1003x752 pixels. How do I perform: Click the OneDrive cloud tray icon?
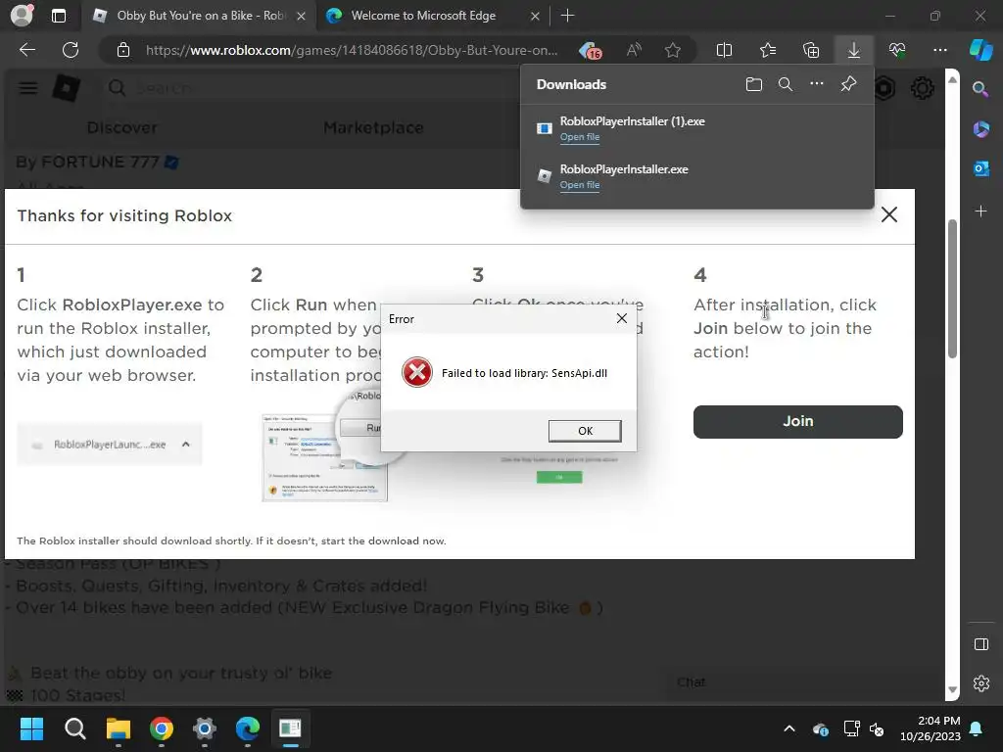tap(821, 728)
